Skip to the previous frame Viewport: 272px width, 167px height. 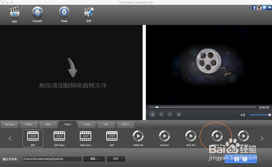[x=161, y=115]
